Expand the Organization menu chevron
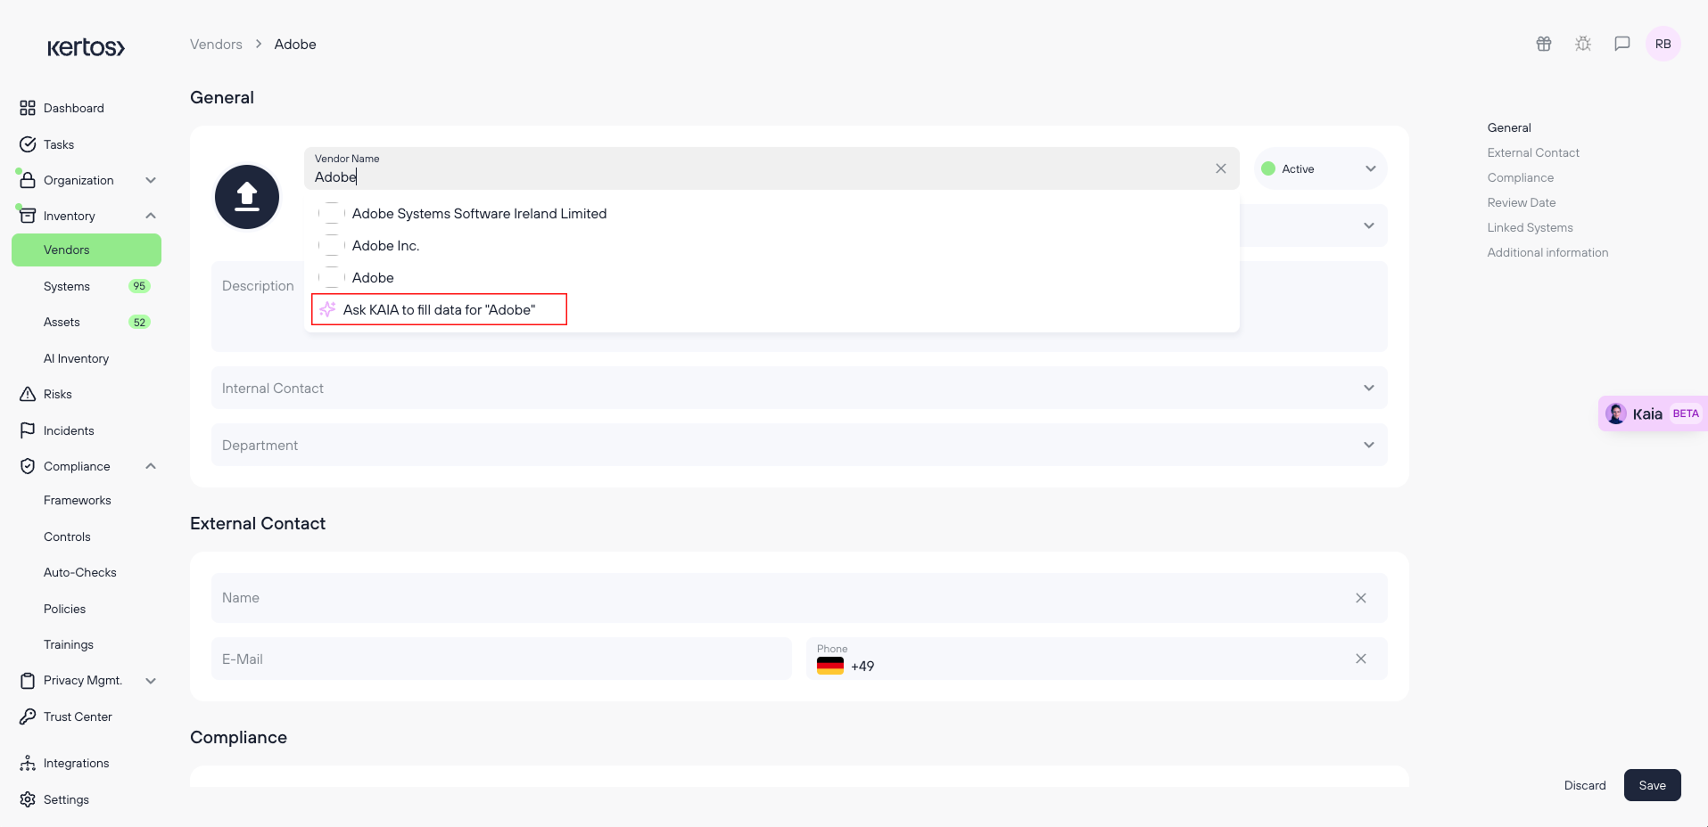1708x827 pixels. (151, 180)
